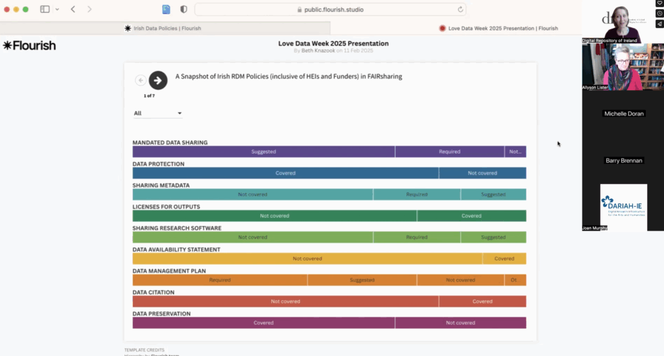This screenshot has width=664, height=356.
Task: Click the public.flourish.studio address bar
Action: 329,10
